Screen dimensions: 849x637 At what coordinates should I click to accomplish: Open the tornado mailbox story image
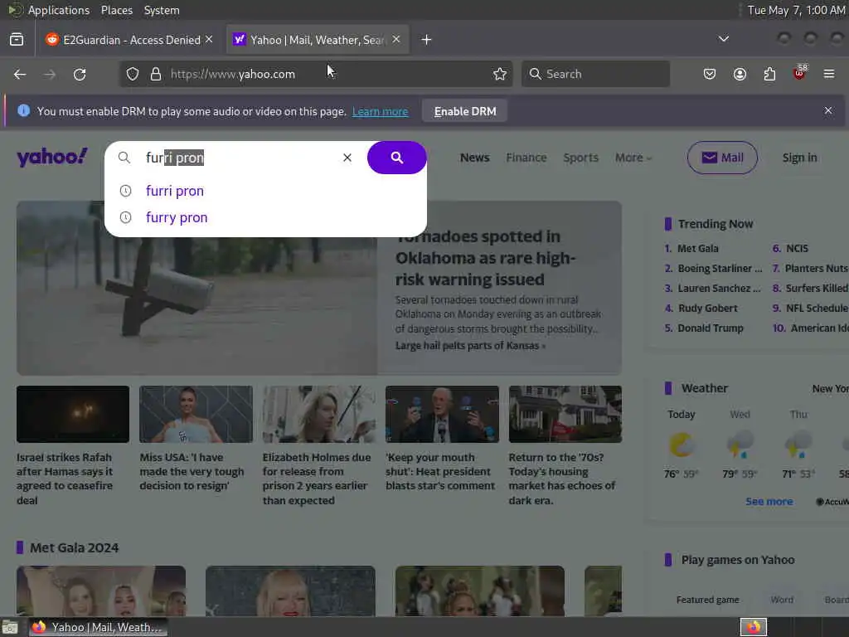[197, 288]
